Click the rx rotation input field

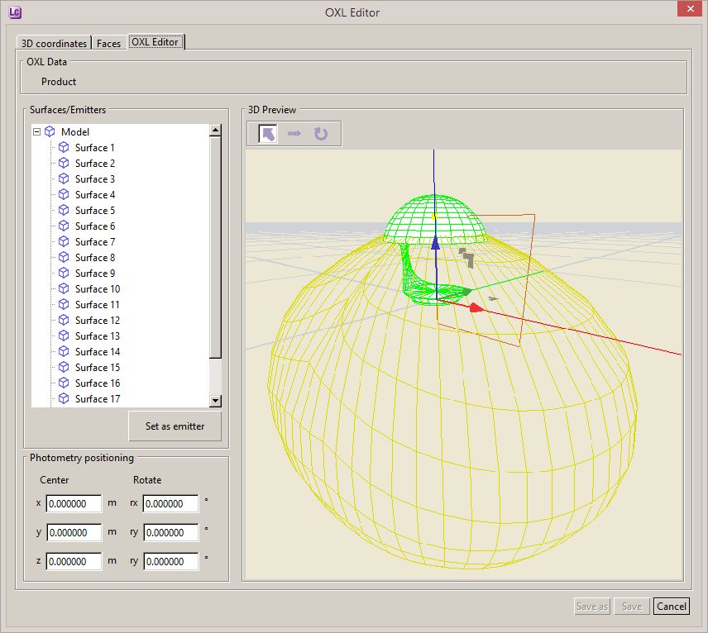click(170, 503)
